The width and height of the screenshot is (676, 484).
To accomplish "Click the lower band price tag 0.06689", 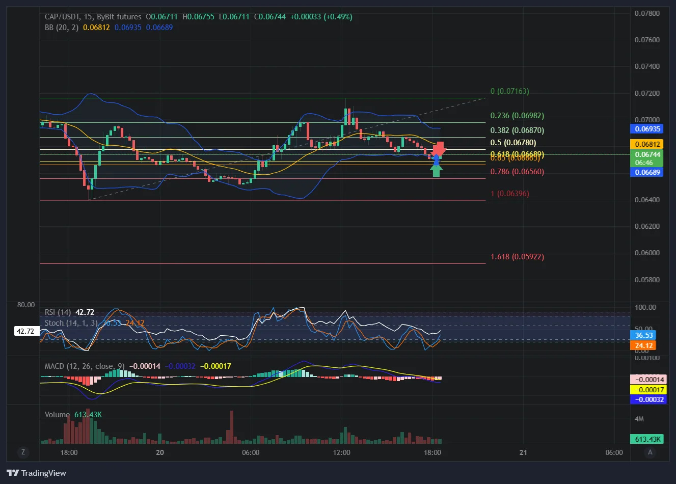I will click(647, 172).
